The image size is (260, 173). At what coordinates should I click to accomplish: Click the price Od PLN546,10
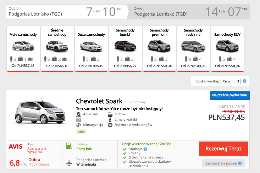click(57, 66)
